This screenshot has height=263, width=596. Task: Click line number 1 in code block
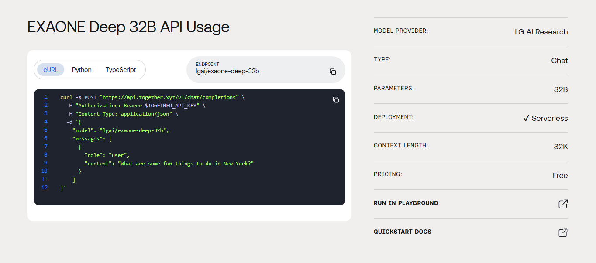(46, 97)
